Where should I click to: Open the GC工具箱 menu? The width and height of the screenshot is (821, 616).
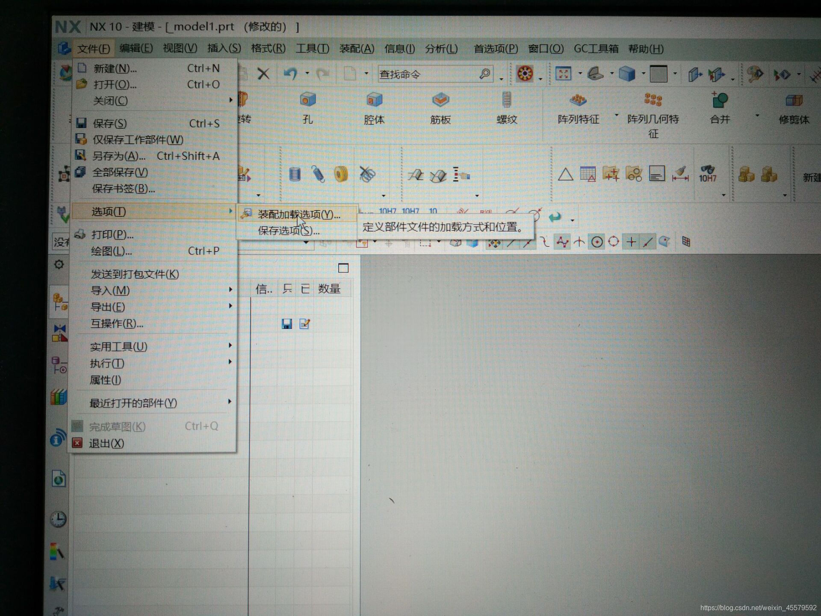[x=596, y=48]
